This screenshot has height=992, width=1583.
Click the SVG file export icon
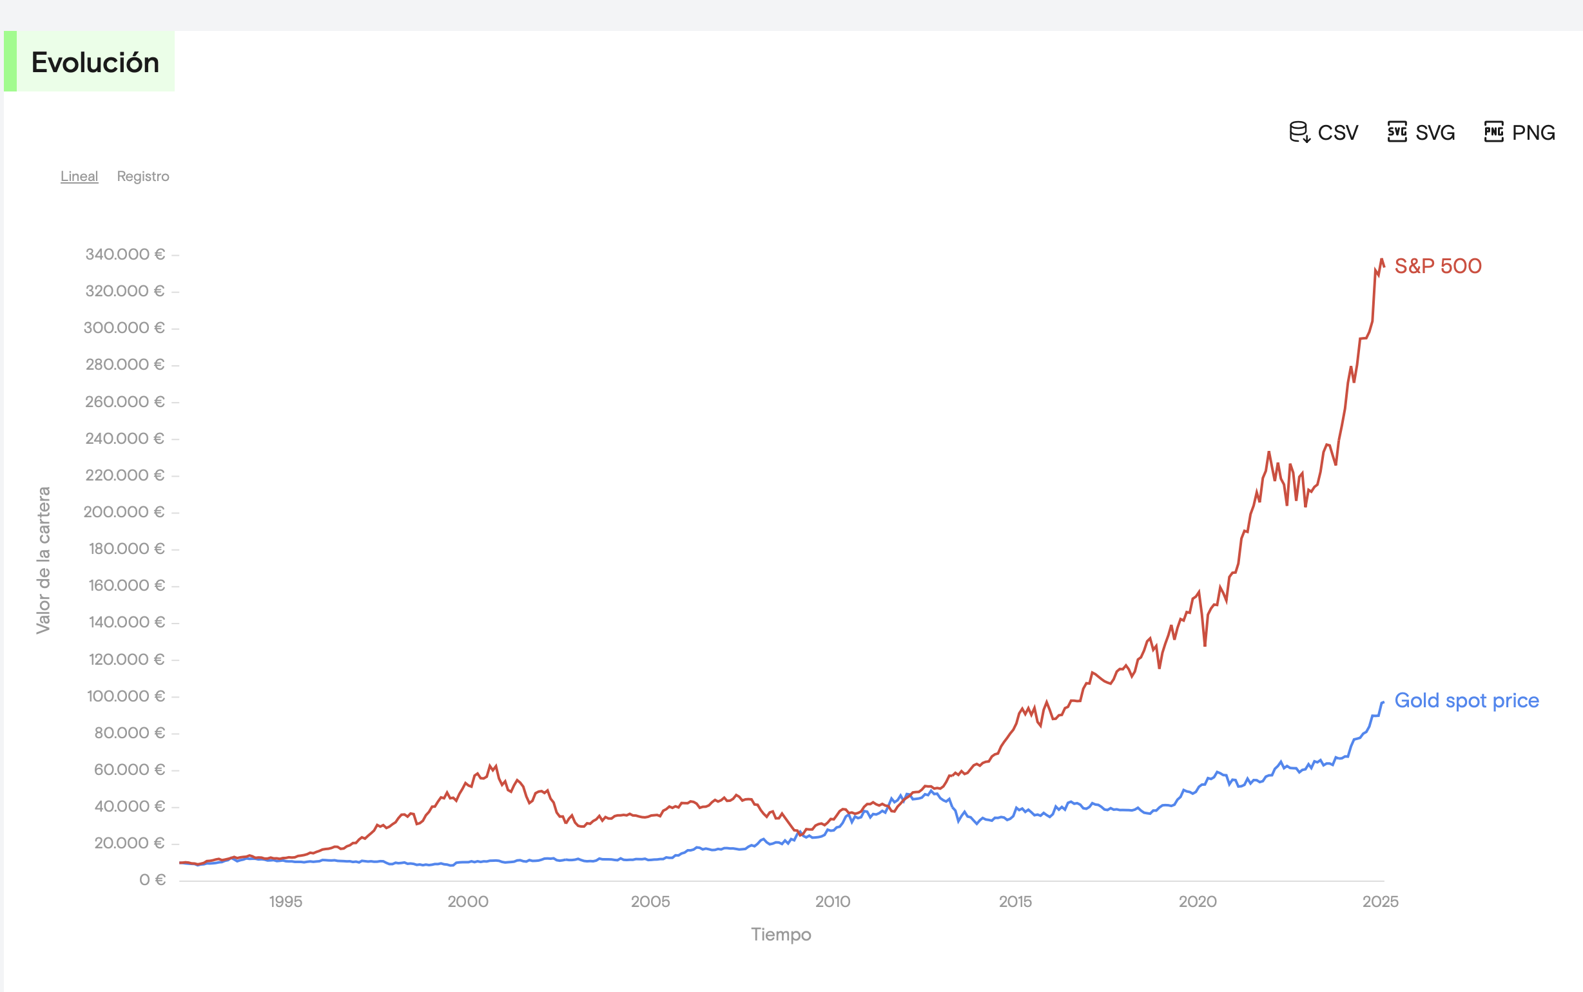click(1397, 132)
